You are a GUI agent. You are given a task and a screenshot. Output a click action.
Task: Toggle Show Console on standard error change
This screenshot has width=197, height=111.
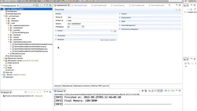(162, 91)
